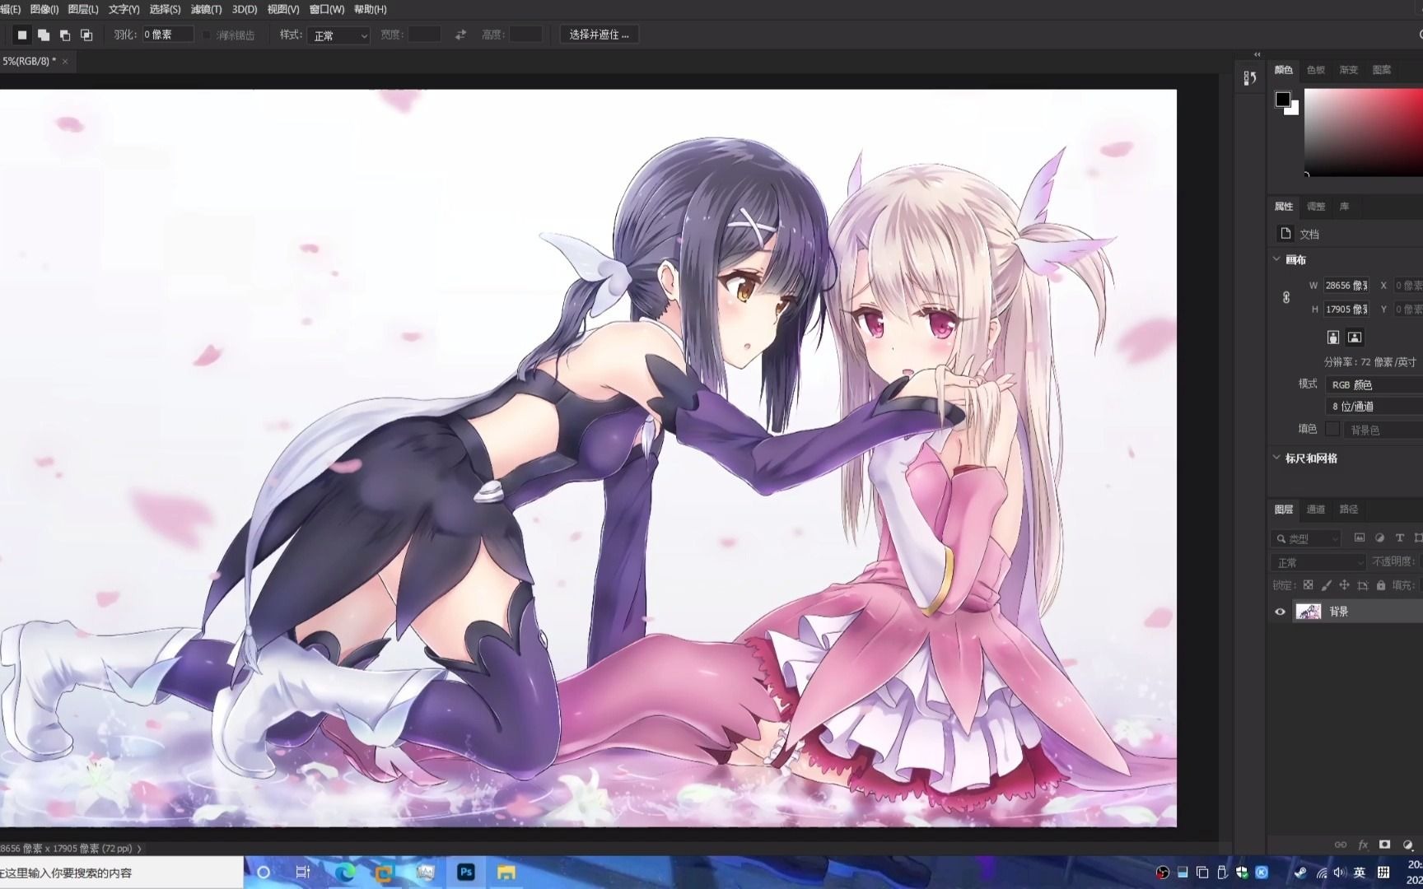Switch to the 色板 swatches tab
Viewport: 1423px width, 889px height.
pos(1316,70)
